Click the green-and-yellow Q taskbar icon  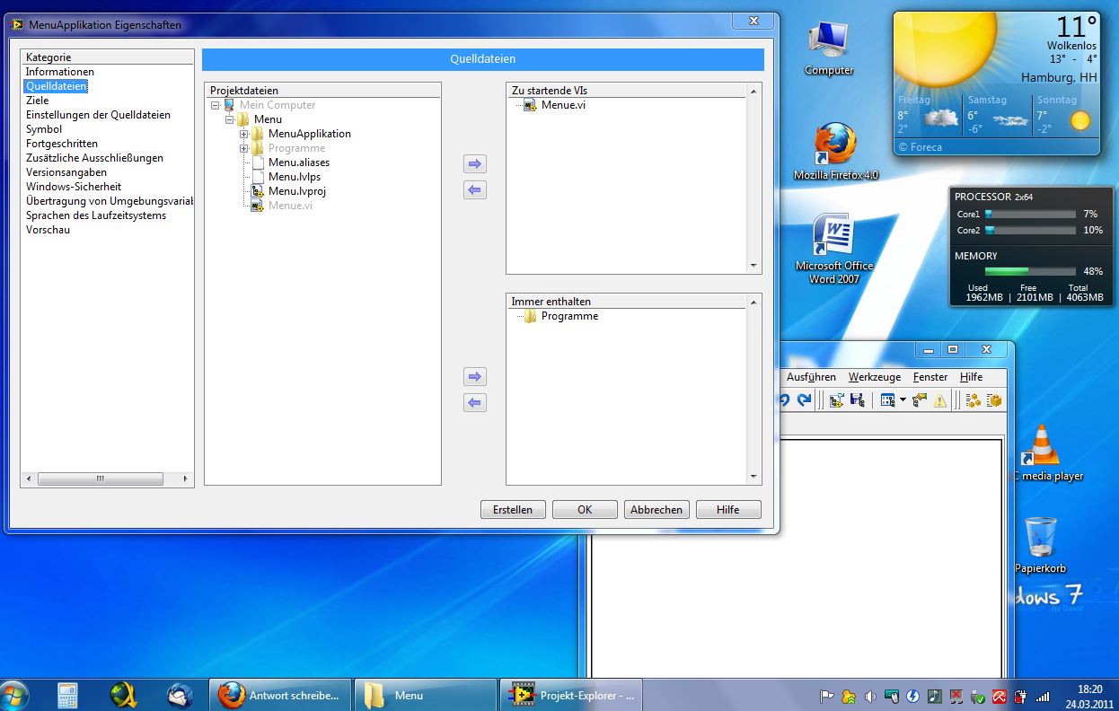pos(123,695)
